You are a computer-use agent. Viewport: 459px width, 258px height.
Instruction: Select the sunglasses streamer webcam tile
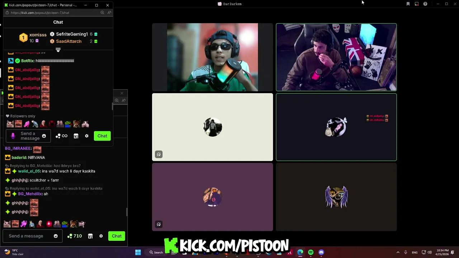(x=212, y=57)
